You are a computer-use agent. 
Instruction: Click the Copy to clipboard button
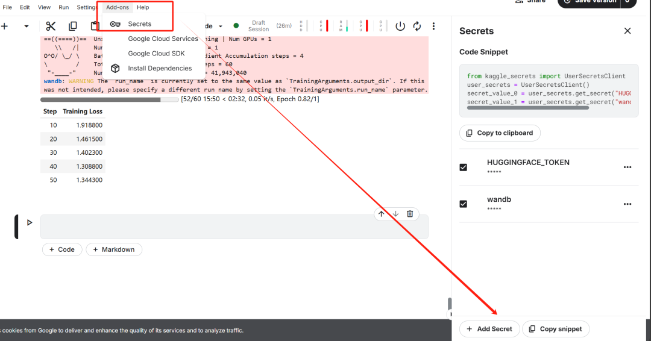[500, 133]
